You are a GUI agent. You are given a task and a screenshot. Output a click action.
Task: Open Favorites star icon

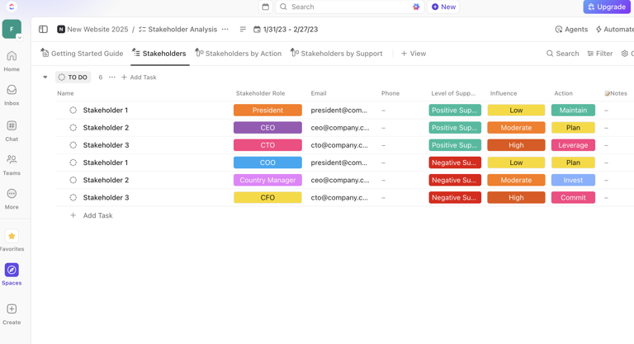click(12, 237)
